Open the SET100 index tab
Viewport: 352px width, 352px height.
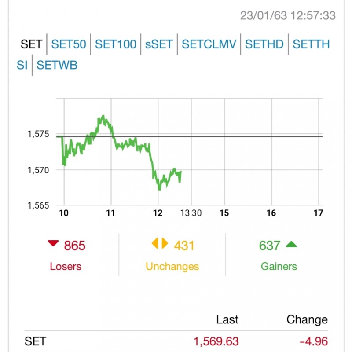click(116, 44)
